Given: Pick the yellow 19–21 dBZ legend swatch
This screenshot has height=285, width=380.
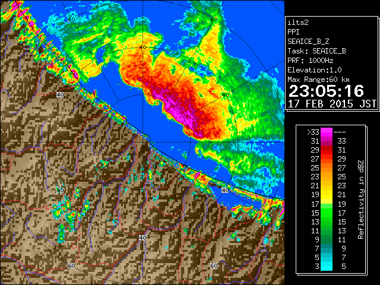Looking at the screenshot, I should tap(327, 195).
